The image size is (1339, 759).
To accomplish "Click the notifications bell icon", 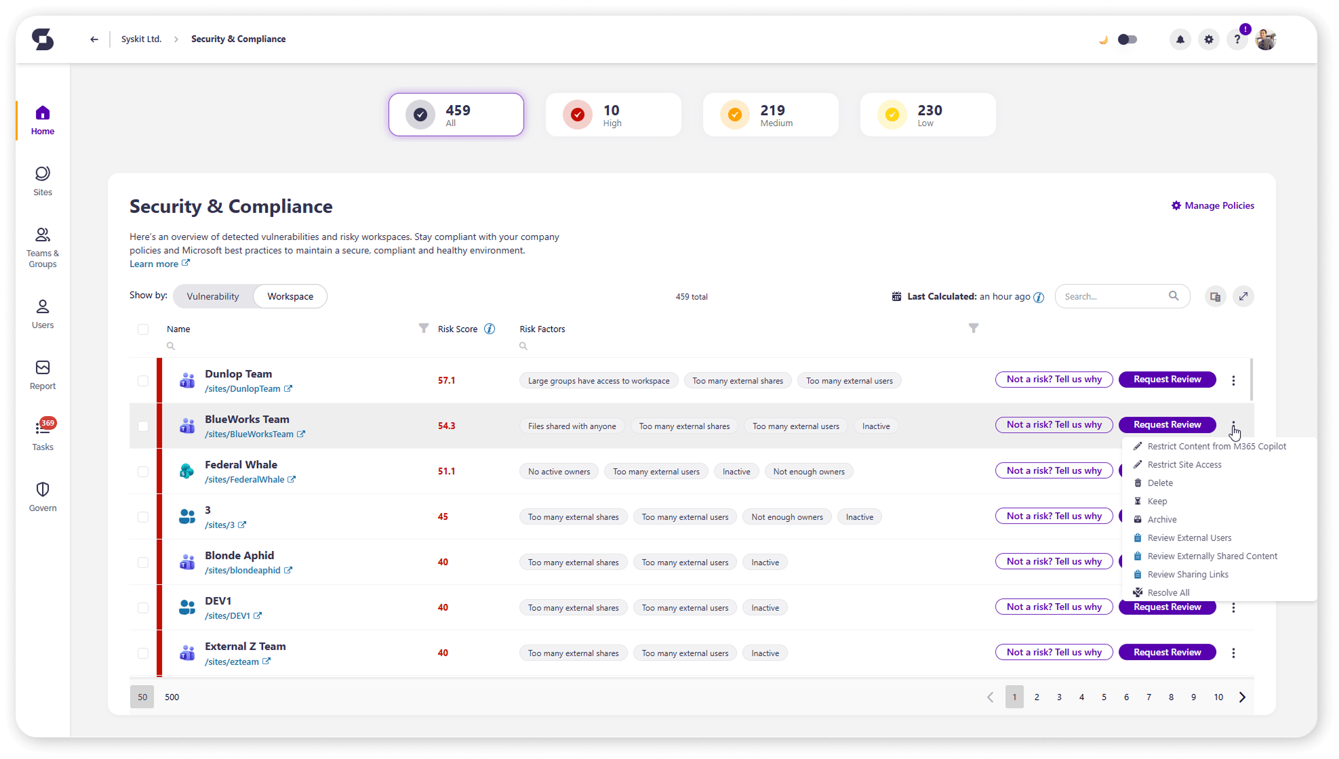I will 1180,39.
